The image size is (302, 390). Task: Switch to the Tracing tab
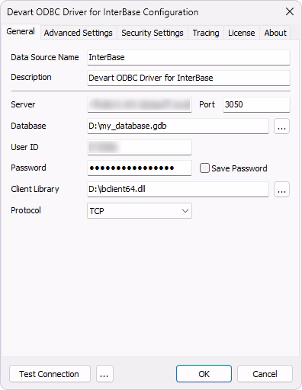point(206,33)
